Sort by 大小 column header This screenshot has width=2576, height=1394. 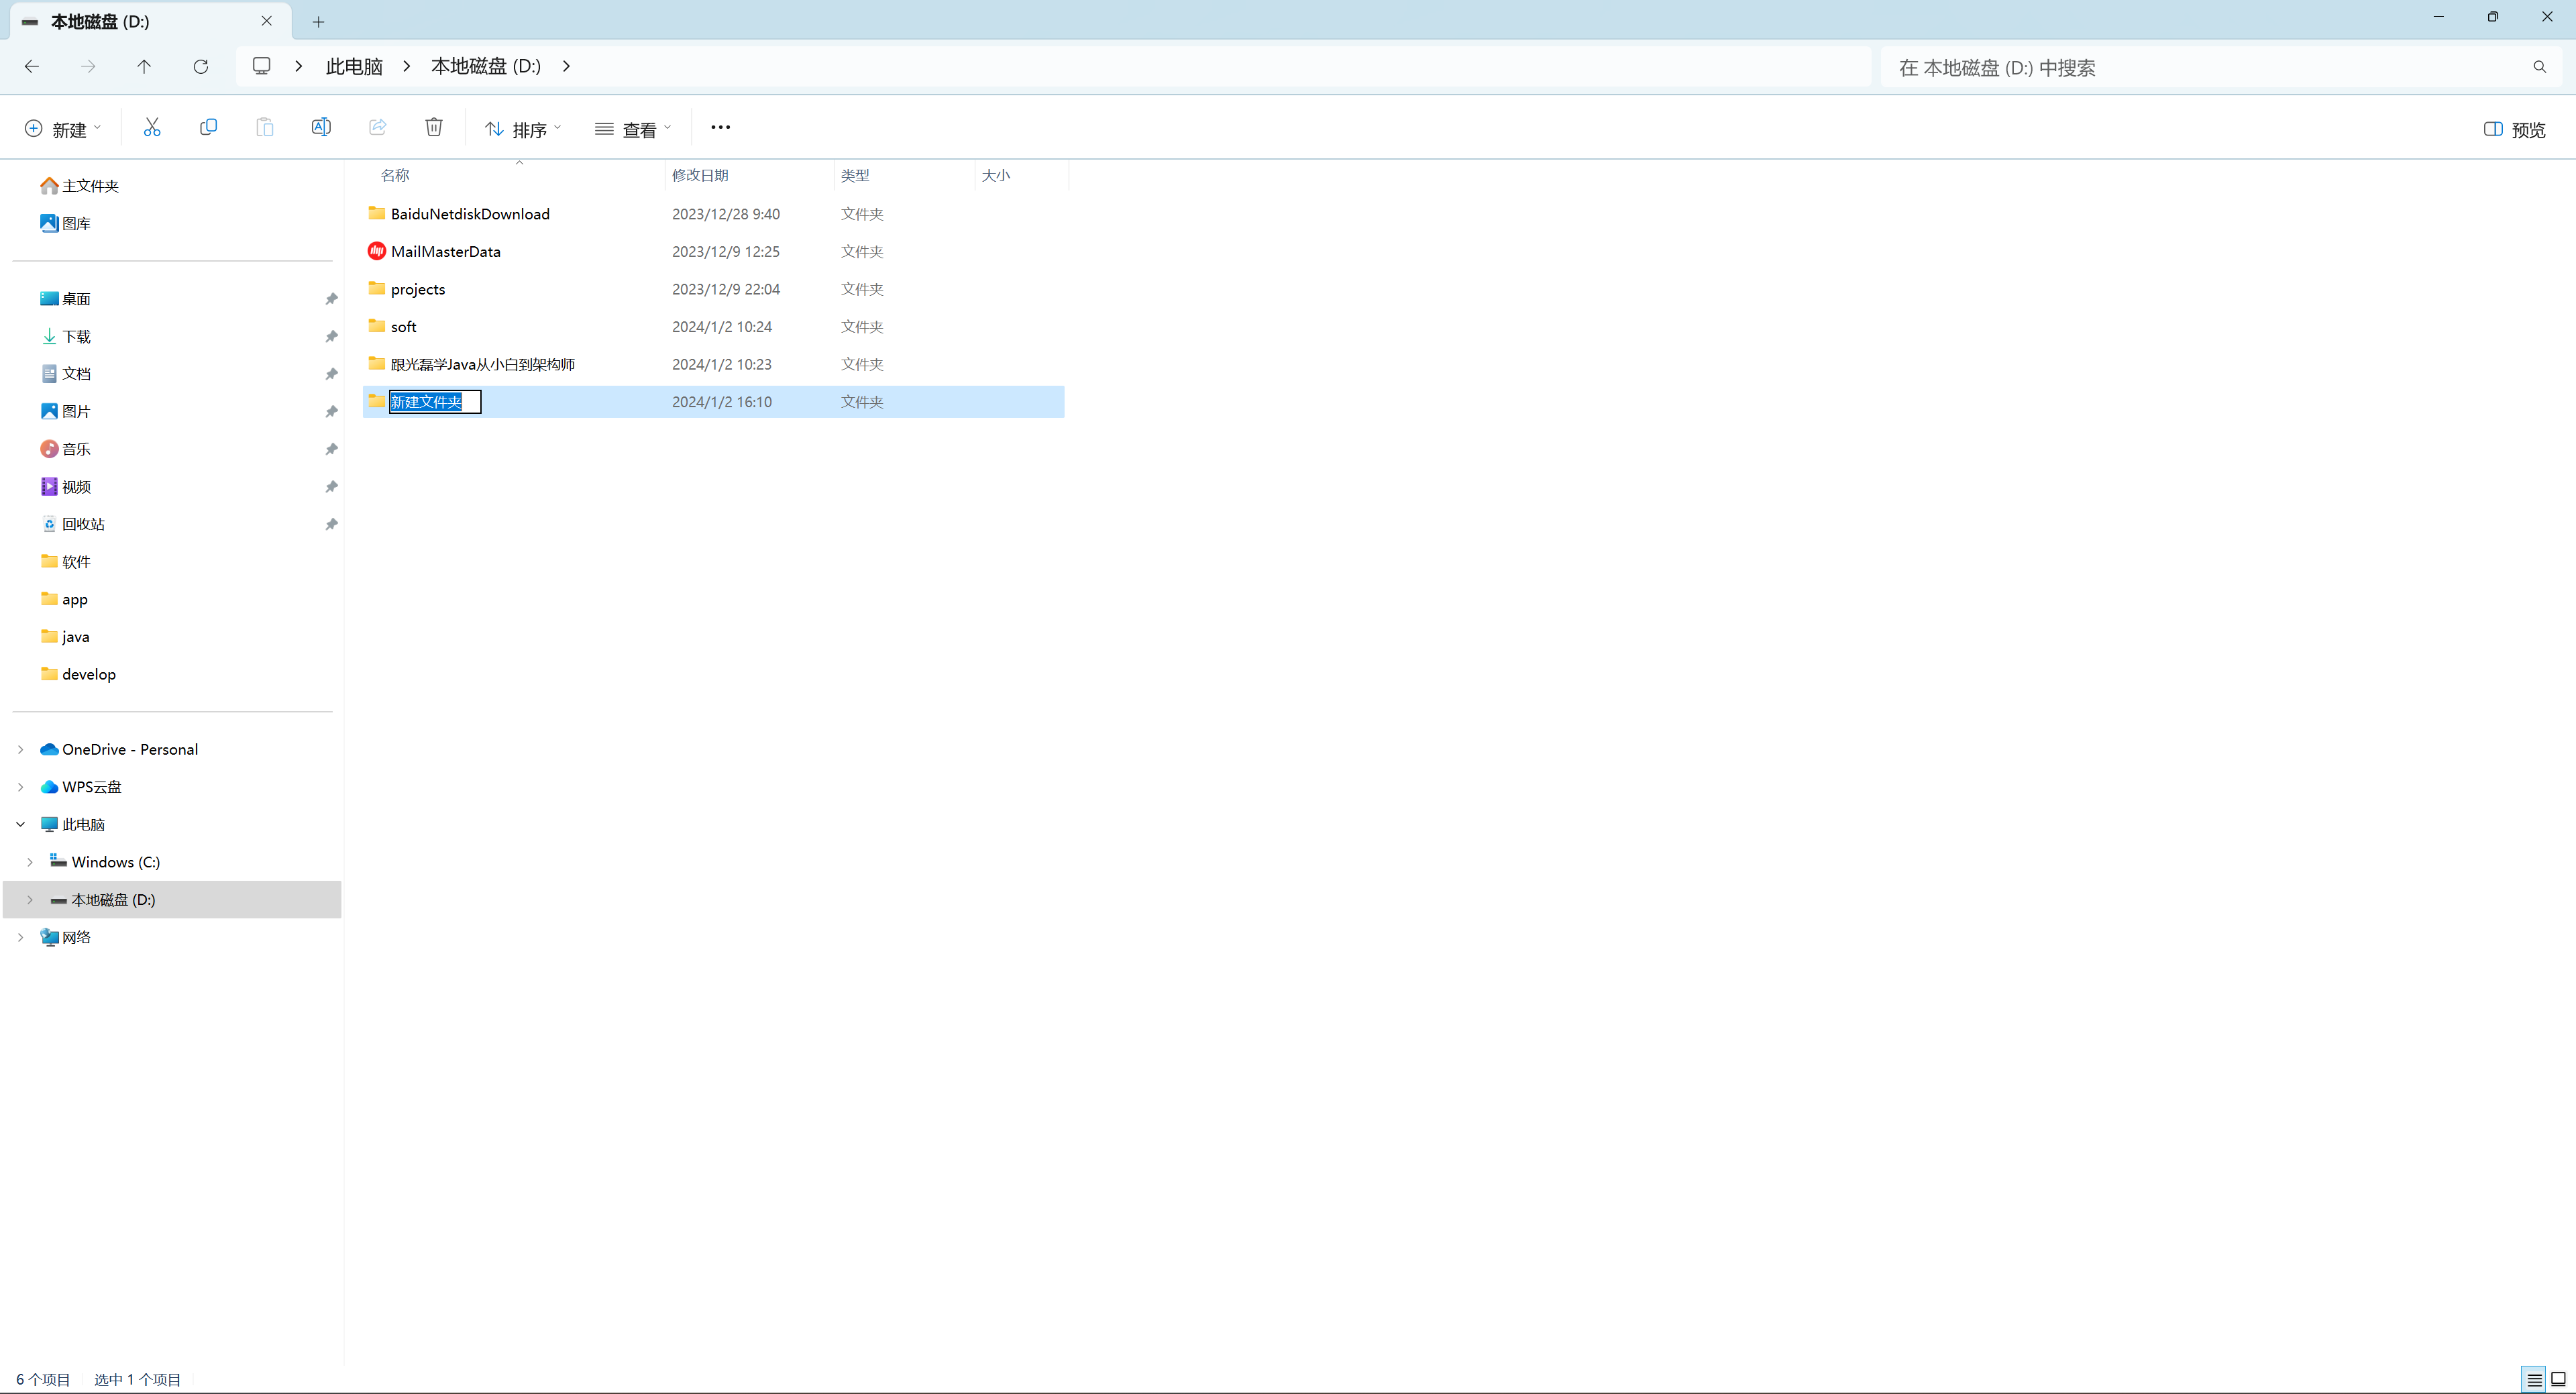tap(996, 175)
